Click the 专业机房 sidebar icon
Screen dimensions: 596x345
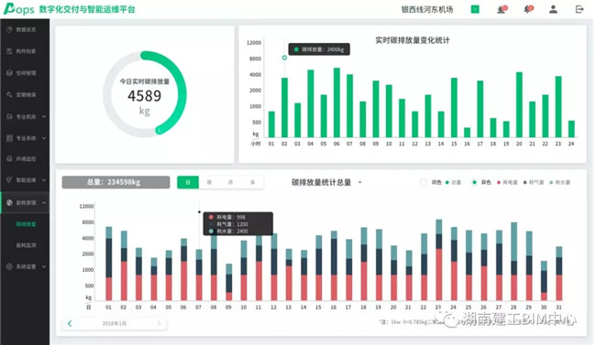[x=9, y=116]
